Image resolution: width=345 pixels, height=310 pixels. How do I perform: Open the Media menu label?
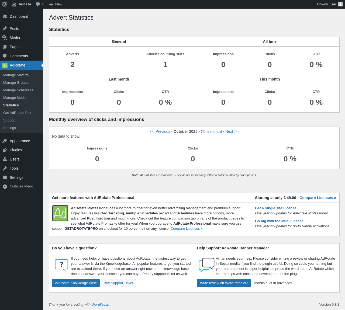[15, 38]
